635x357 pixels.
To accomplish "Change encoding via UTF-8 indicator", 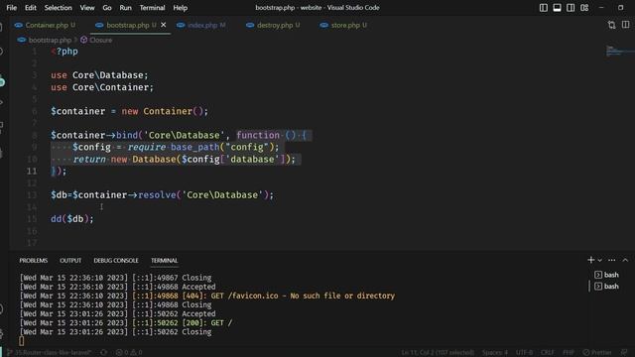I will (525, 353).
